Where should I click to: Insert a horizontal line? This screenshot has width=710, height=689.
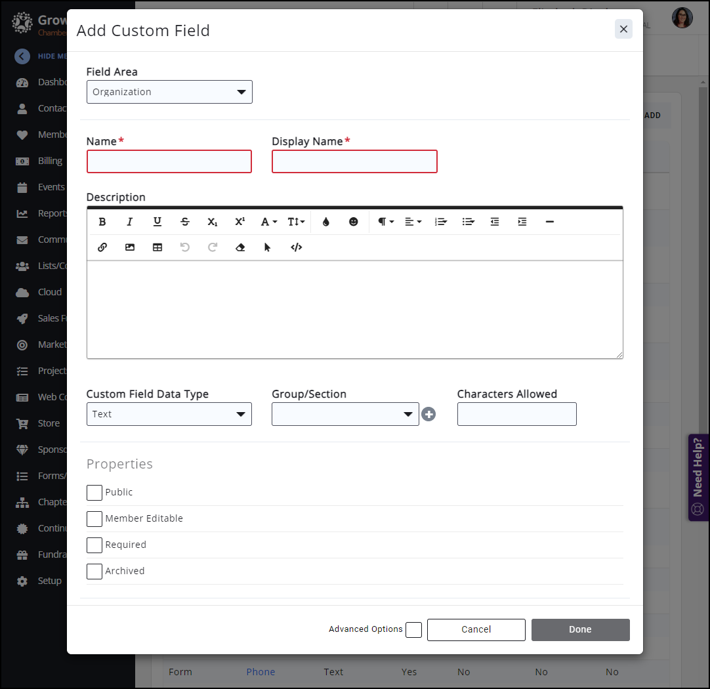click(x=550, y=222)
